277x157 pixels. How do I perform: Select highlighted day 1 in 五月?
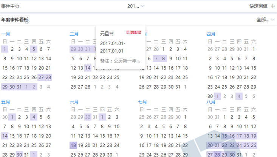(12, 117)
